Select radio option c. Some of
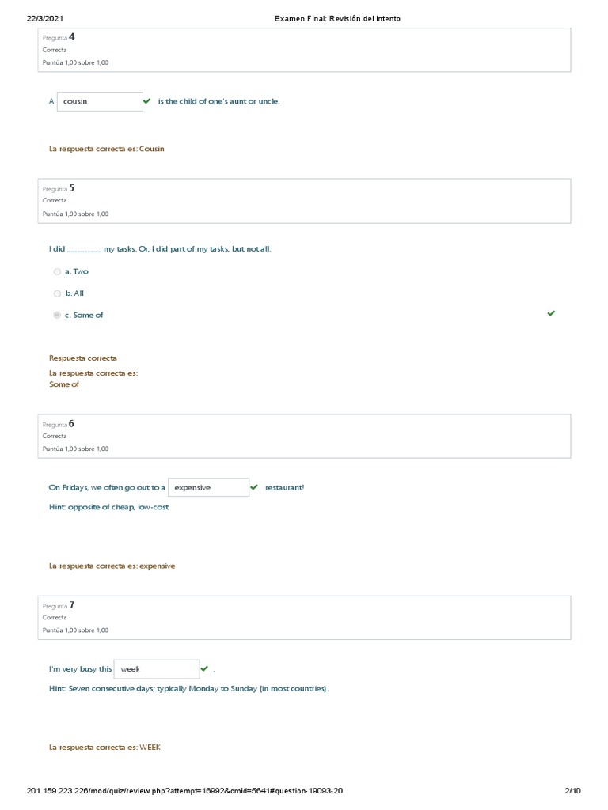Viewport: 608px width, 810px height. [x=57, y=315]
